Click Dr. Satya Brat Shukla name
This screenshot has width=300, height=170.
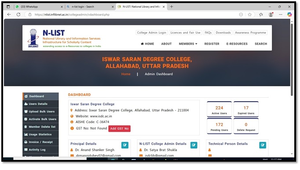click(x=160, y=150)
